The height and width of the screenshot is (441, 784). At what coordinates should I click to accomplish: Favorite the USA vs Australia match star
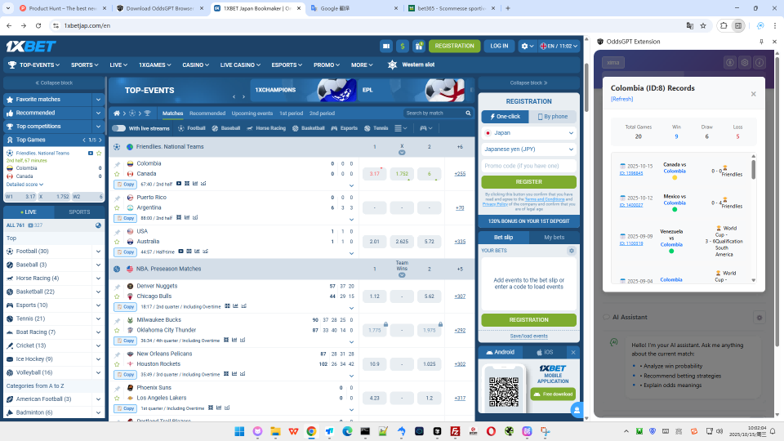[x=117, y=242]
